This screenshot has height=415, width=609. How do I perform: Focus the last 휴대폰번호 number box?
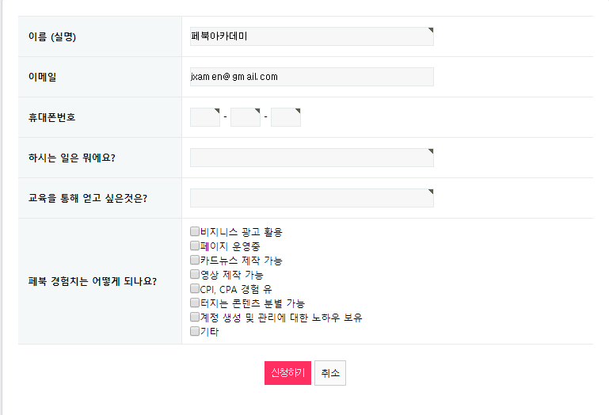[x=286, y=117]
